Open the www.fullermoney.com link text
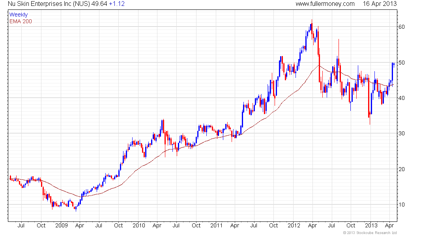The image size is (434, 236). pos(325,4)
